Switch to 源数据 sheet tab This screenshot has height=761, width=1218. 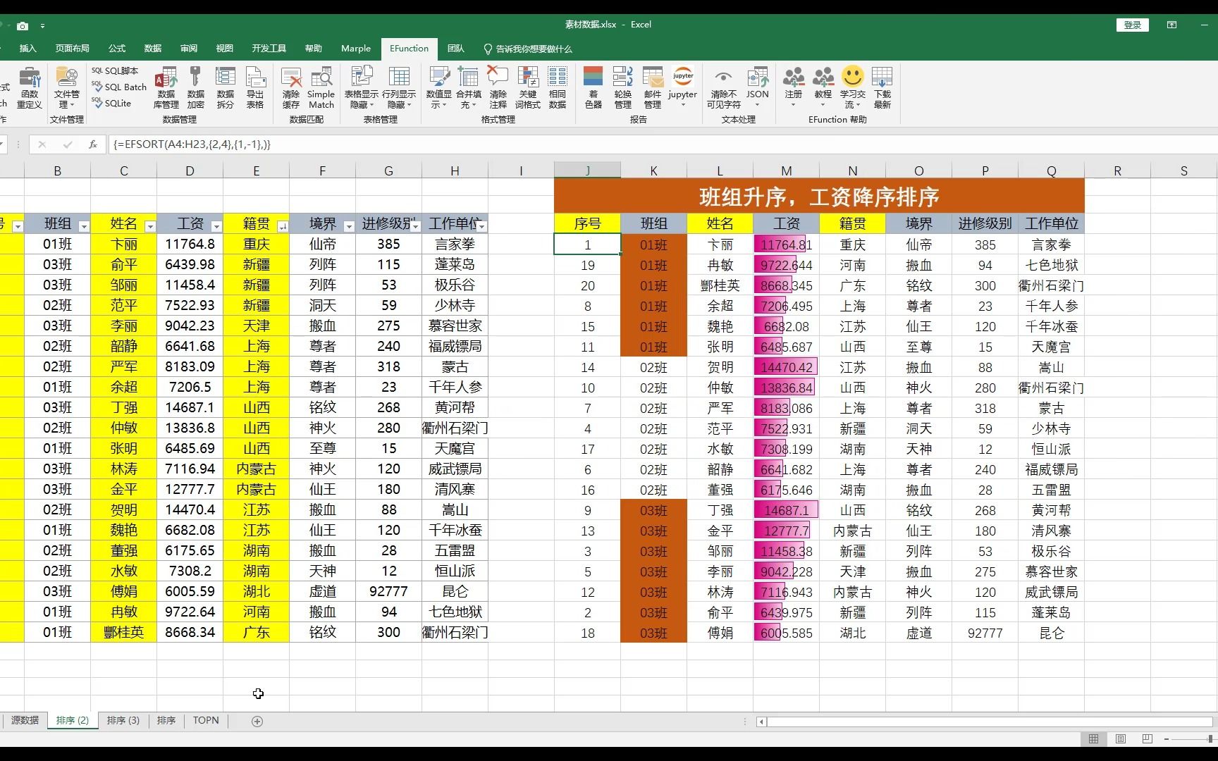[25, 720]
